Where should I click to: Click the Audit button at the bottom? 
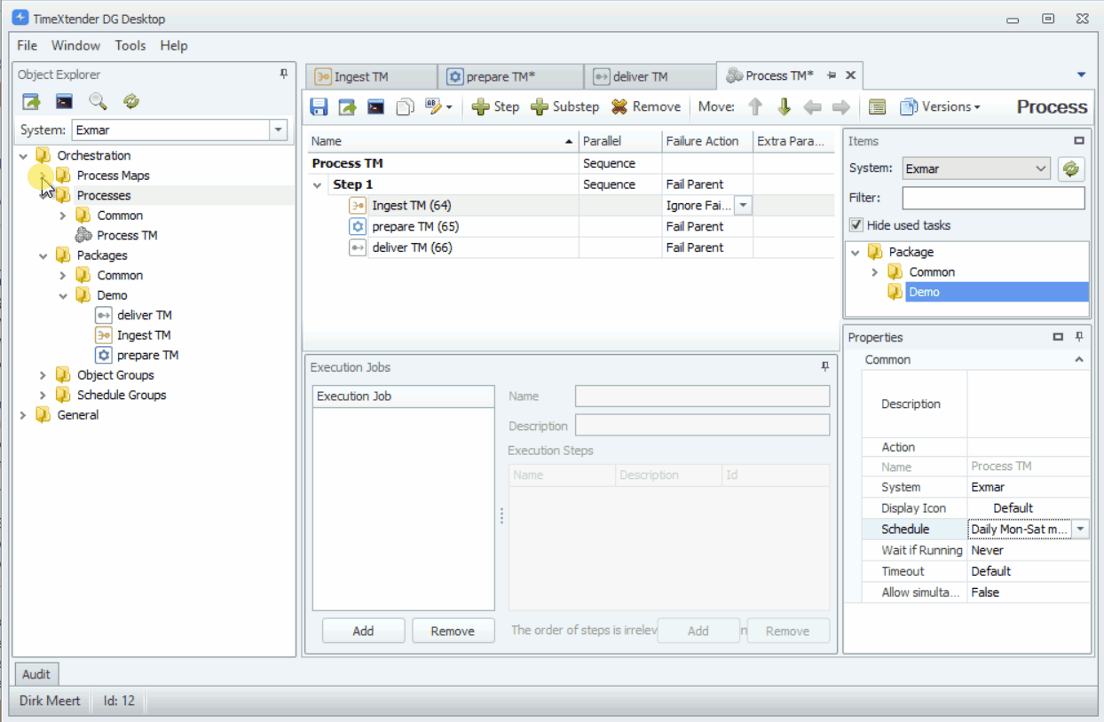coord(35,674)
